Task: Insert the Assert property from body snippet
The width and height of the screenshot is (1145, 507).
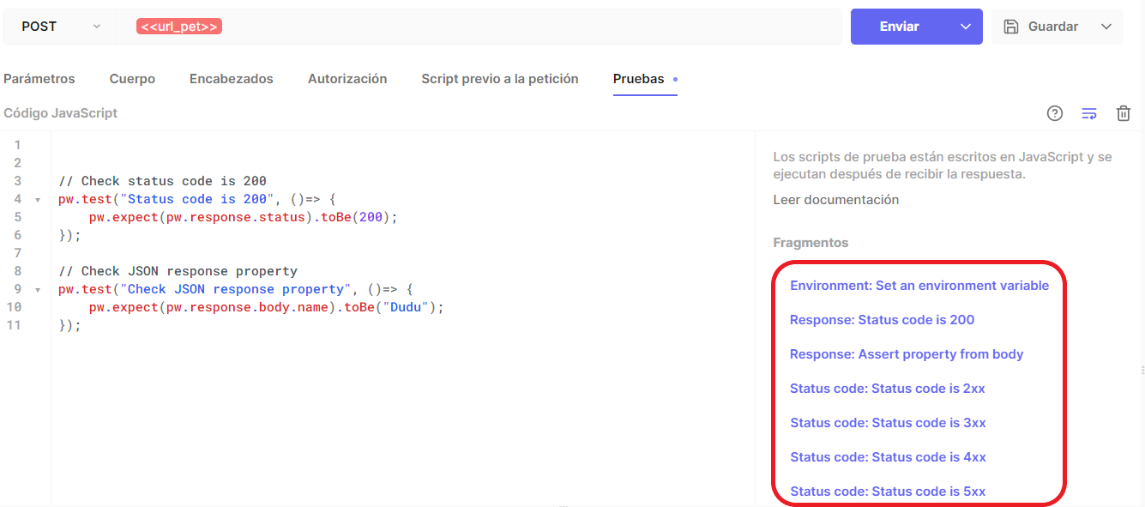Action: [x=907, y=354]
